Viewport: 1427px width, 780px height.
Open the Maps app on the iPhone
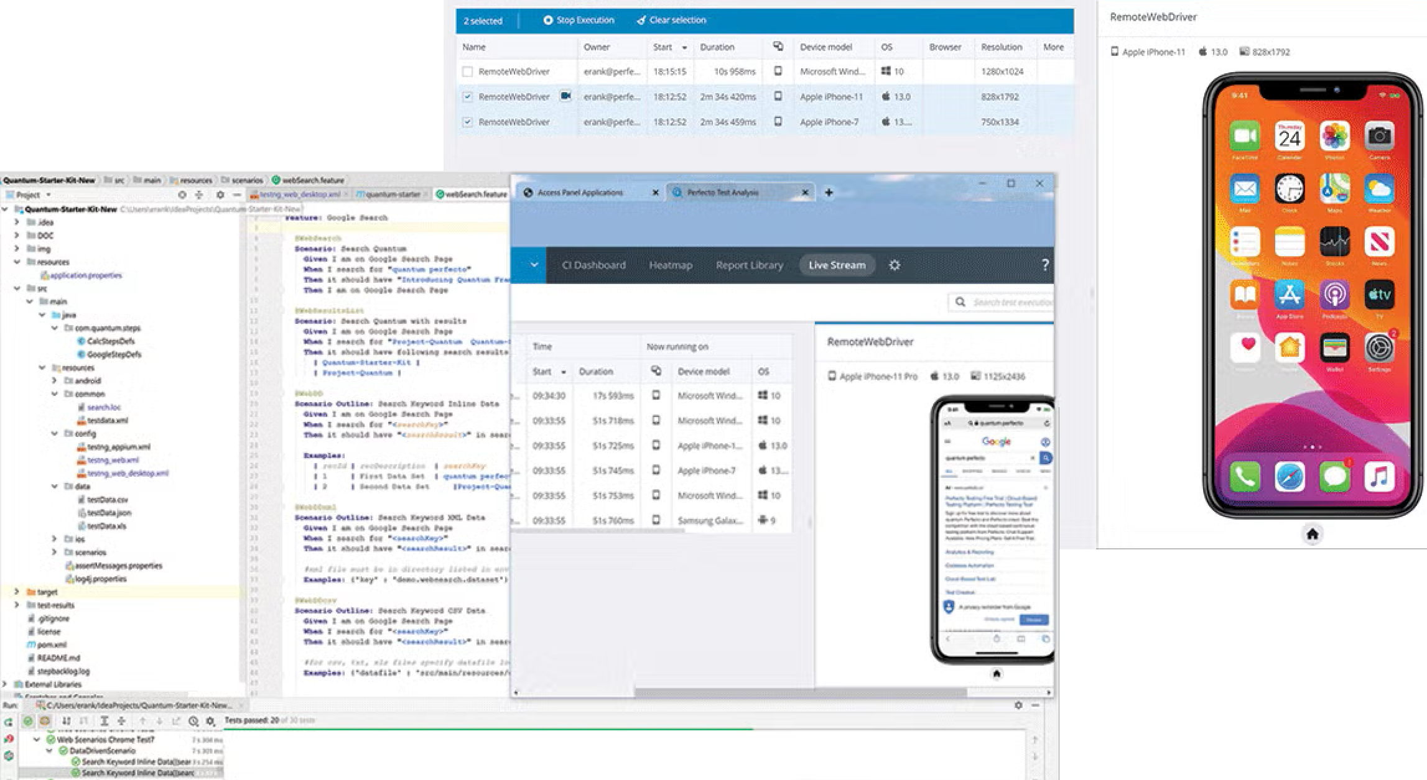pyautogui.click(x=1334, y=189)
